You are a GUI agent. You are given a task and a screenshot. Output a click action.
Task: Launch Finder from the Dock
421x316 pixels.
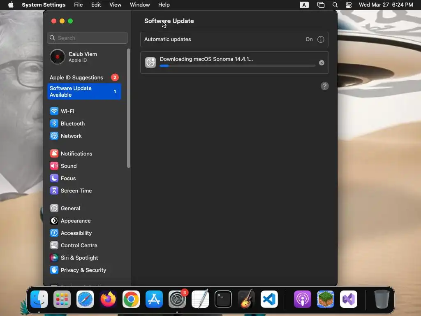click(x=39, y=299)
